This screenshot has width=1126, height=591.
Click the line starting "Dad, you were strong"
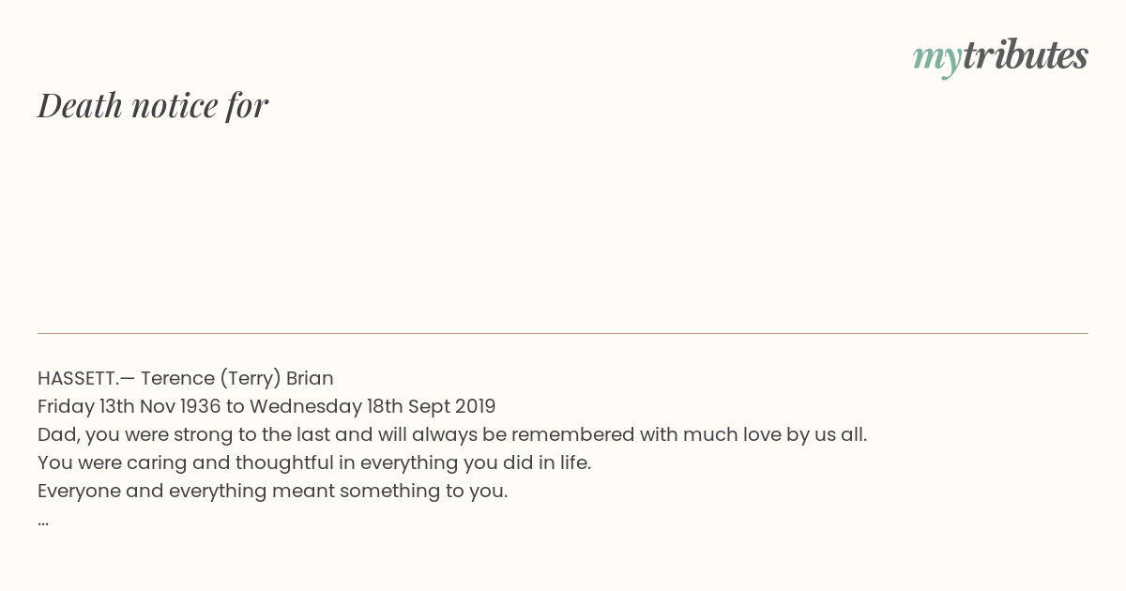452,435
